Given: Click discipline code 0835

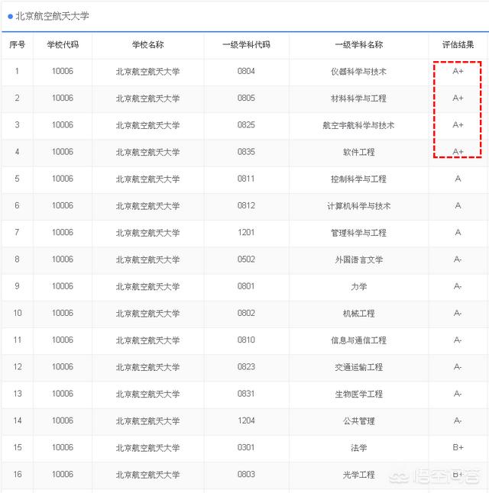Looking at the screenshot, I should (246, 152).
